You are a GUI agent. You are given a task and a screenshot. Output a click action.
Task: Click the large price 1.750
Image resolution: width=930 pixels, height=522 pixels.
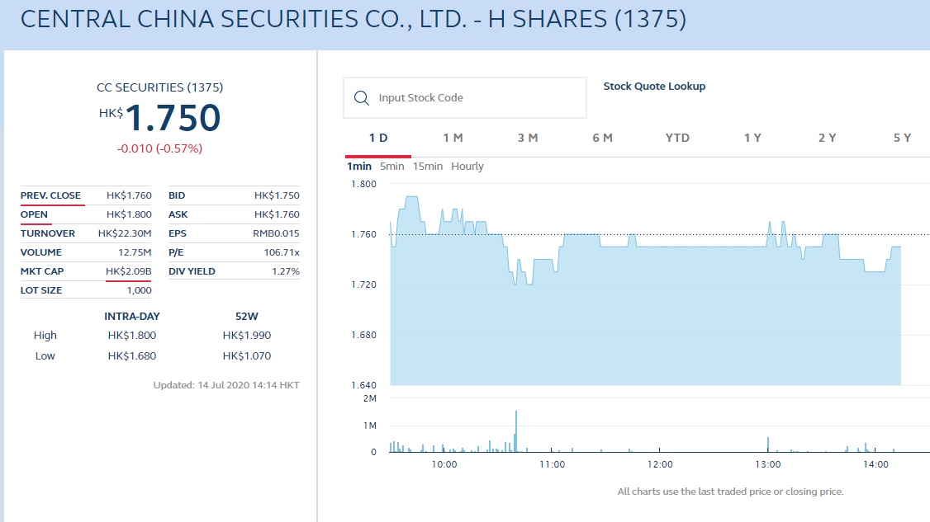[173, 118]
